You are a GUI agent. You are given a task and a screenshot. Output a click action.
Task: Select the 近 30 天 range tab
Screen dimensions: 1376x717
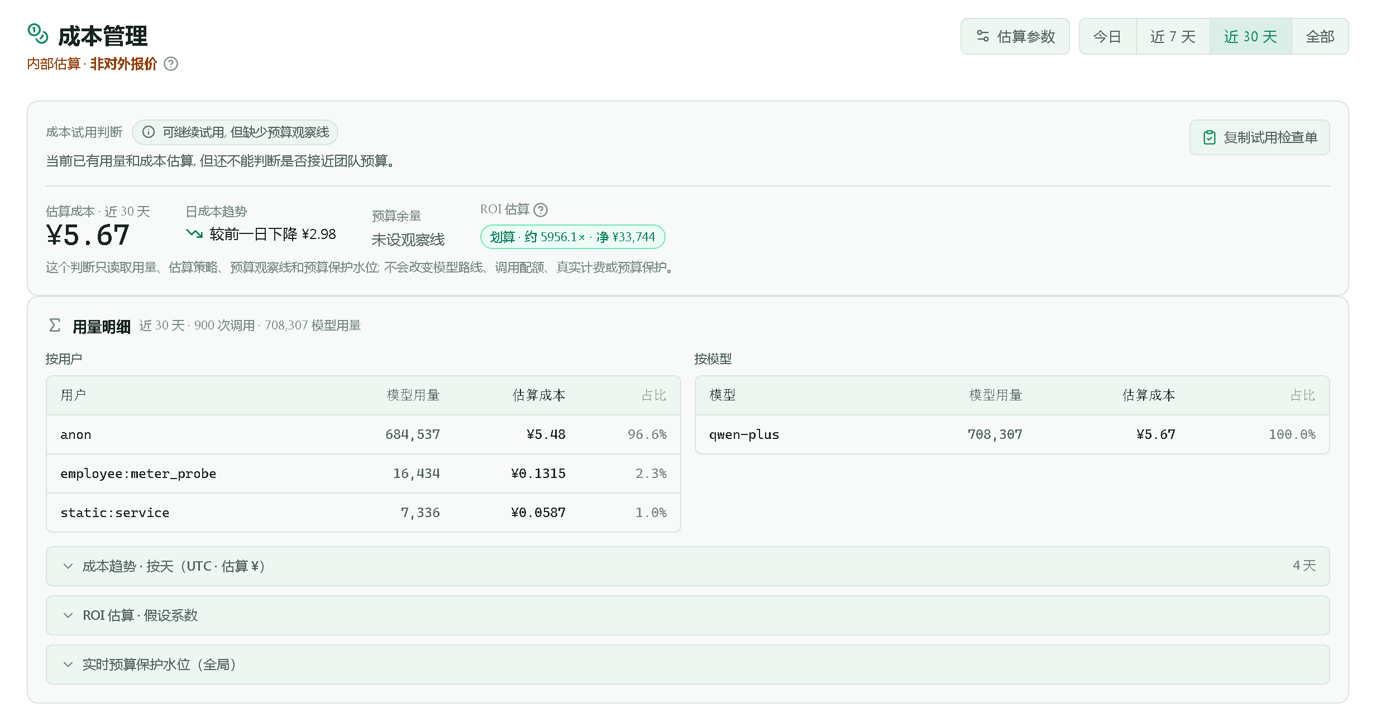tap(1250, 36)
